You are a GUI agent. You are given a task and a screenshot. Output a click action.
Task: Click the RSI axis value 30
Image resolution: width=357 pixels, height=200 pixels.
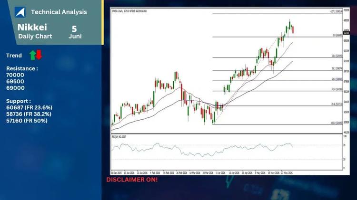[344, 160]
